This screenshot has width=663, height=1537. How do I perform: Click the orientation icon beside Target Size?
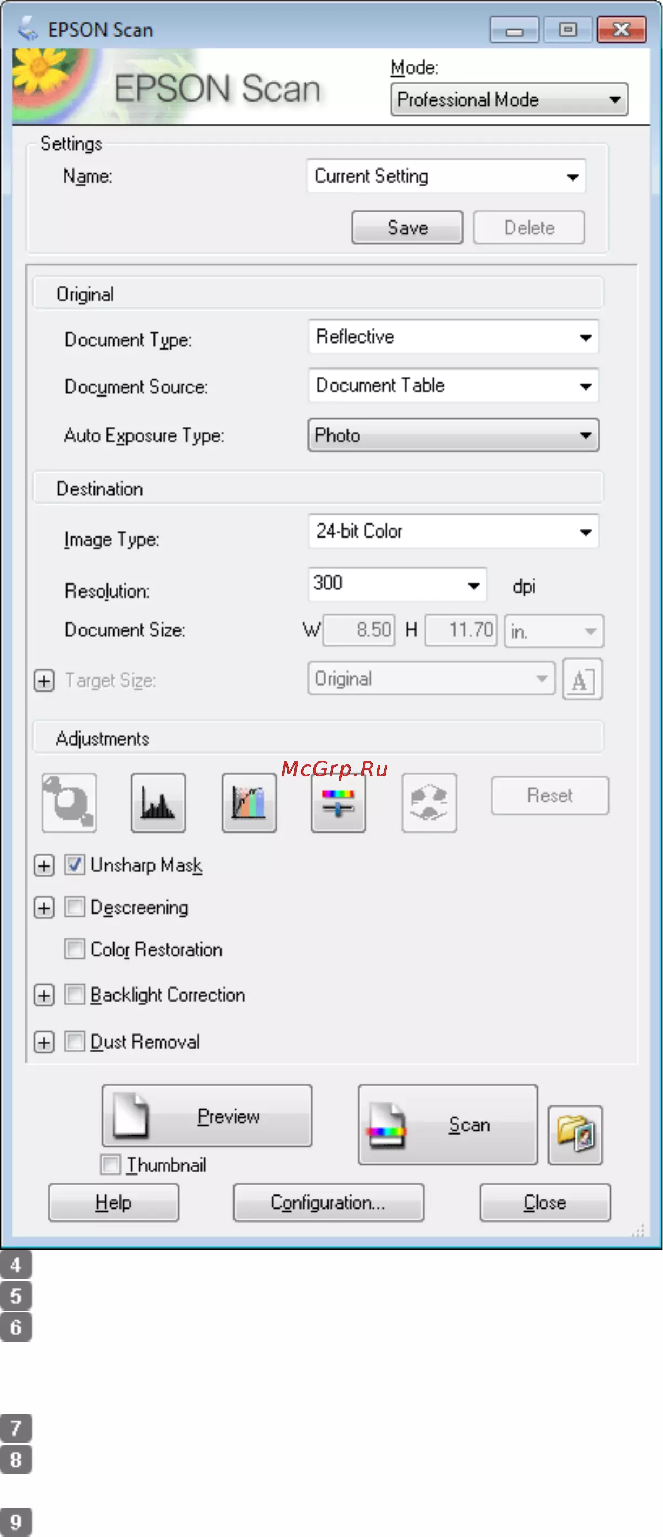point(582,679)
